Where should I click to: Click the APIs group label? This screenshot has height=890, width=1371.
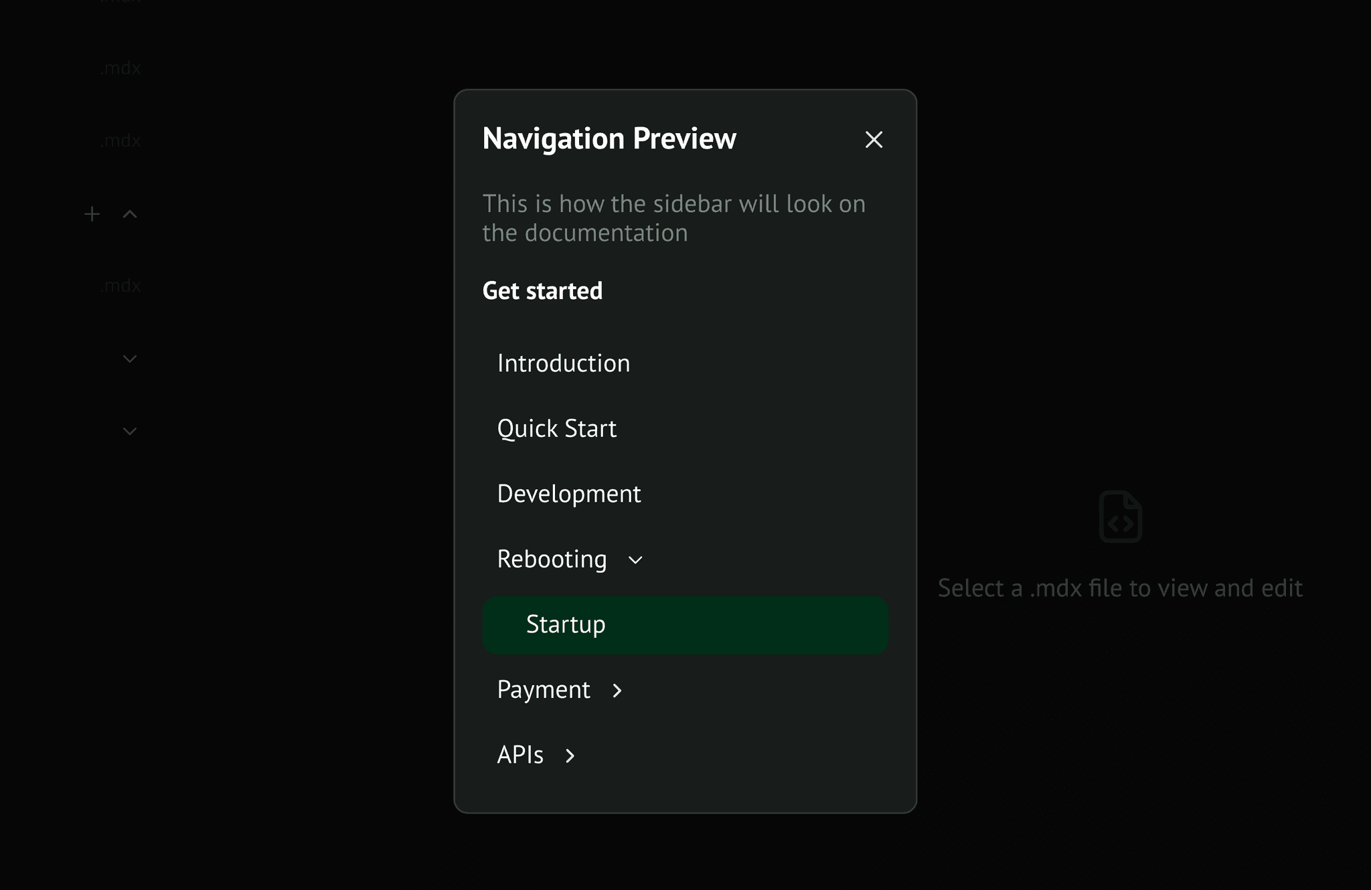(520, 755)
